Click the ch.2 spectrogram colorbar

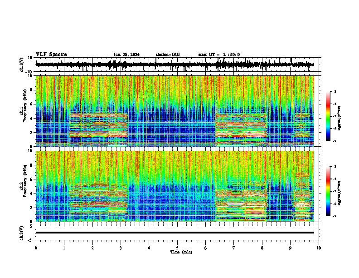[x=328, y=191]
